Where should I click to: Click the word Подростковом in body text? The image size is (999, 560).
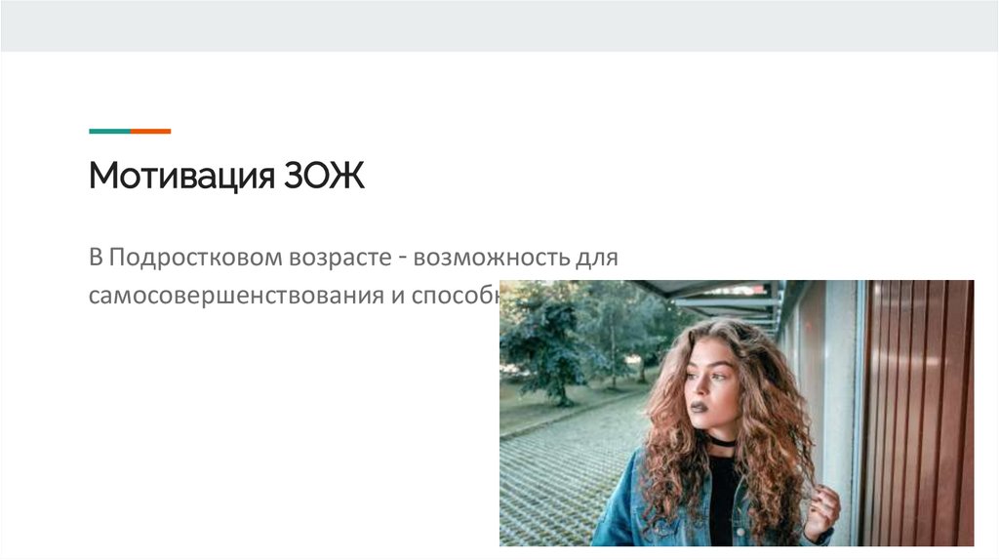195,258
